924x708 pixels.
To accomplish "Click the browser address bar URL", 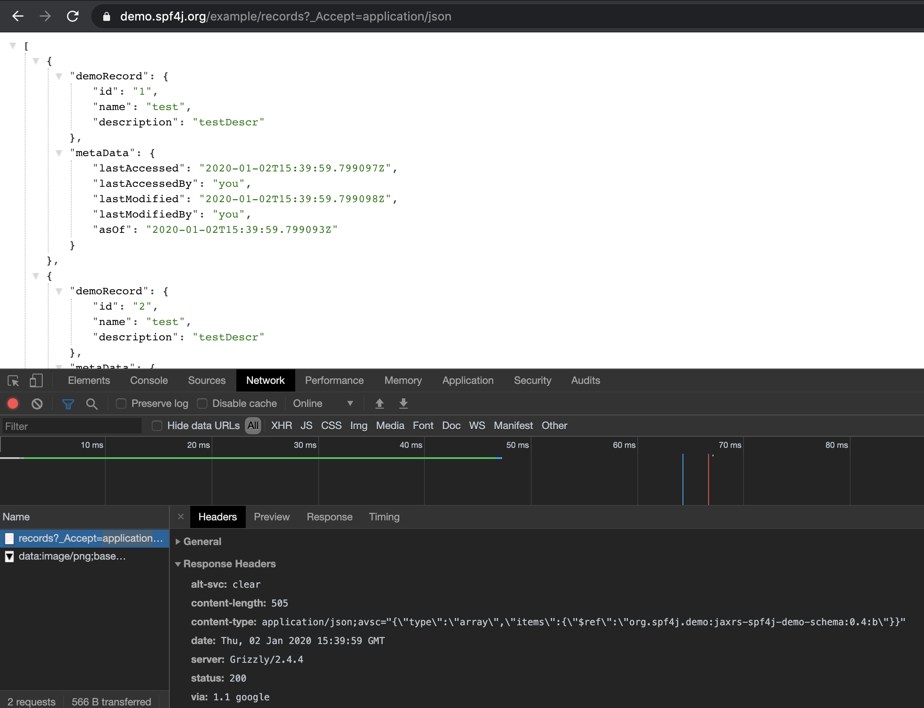I will pyautogui.click(x=285, y=17).
